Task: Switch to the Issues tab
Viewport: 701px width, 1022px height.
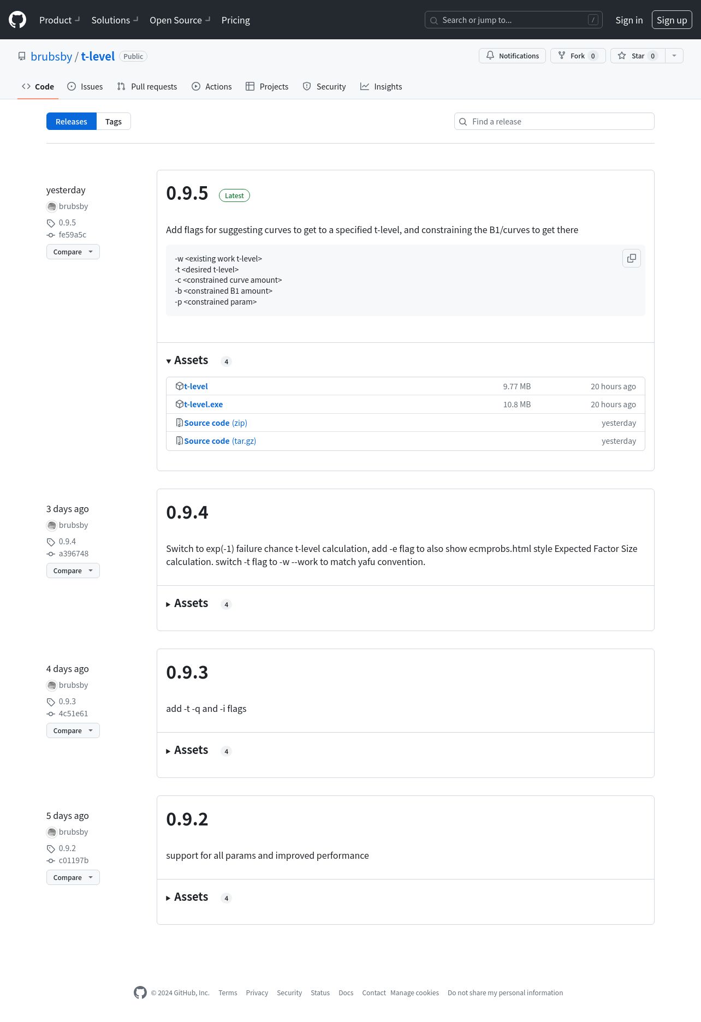Action: point(85,86)
